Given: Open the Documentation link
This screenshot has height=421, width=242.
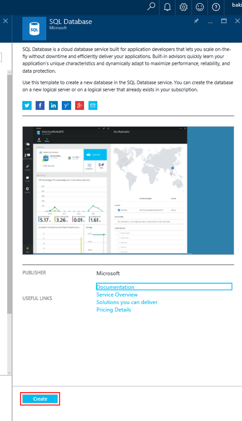Looking at the screenshot, I should [x=115, y=287].
